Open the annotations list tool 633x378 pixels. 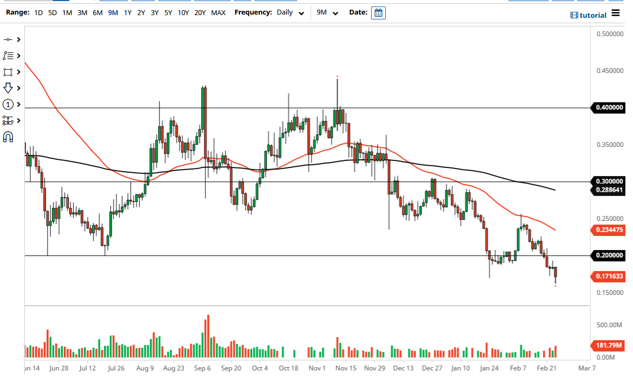click(x=8, y=56)
